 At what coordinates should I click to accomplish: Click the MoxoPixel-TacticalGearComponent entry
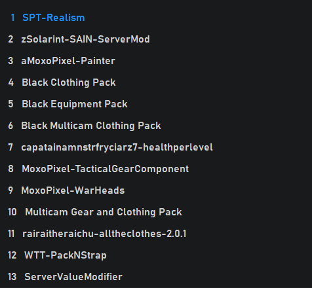pyautogui.click(x=106, y=169)
